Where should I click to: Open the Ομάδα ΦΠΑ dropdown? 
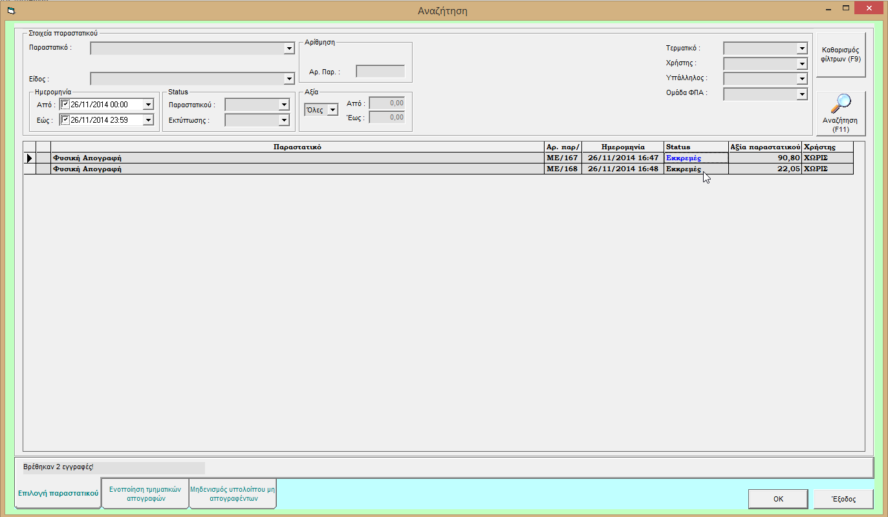click(802, 94)
